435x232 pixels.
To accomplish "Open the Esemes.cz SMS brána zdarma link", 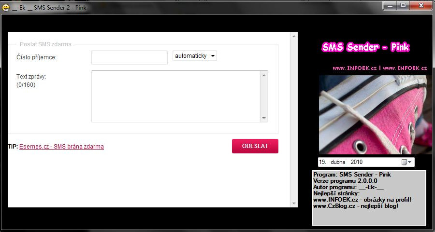I will pos(61,147).
